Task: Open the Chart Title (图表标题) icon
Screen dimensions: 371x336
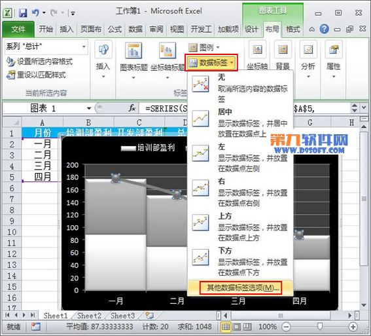Action: click(133, 50)
